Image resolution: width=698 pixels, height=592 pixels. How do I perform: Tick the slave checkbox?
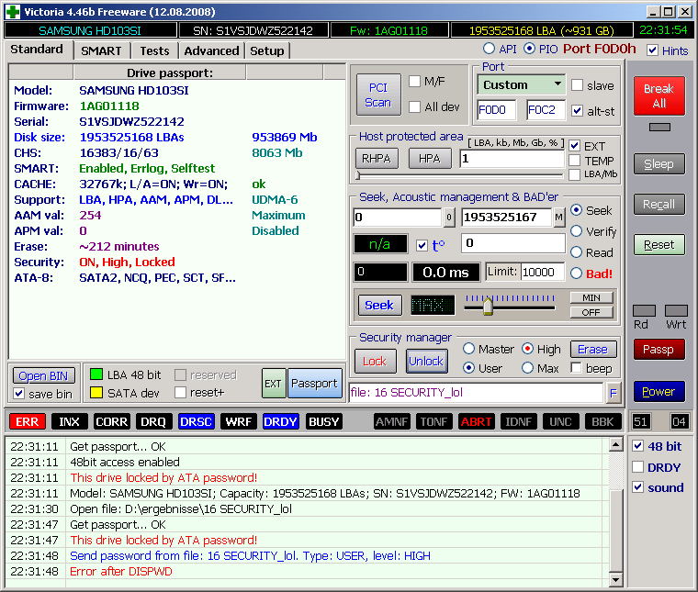click(577, 85)
